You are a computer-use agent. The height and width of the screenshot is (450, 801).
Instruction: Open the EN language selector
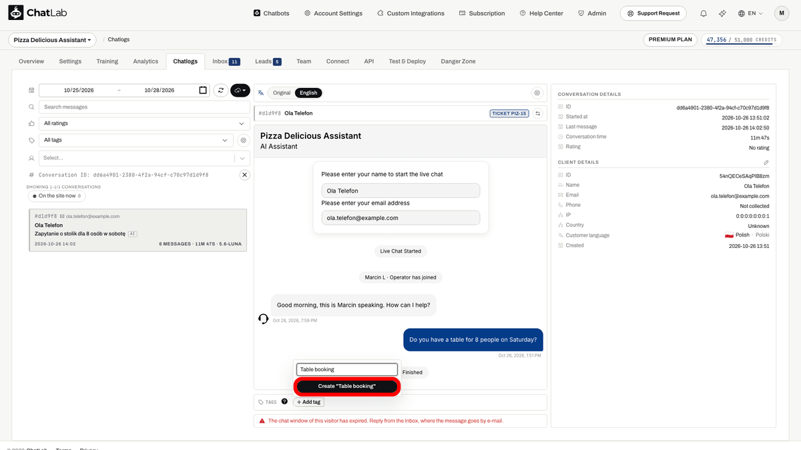click(x=750, y=13)
